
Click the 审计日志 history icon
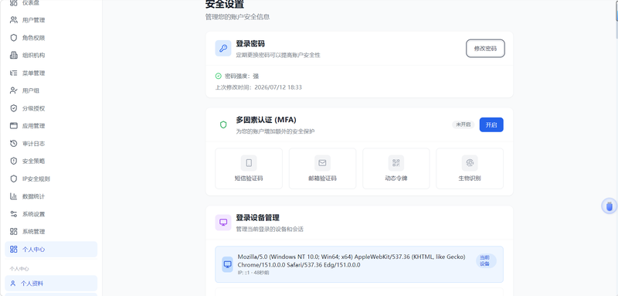(x=14, y=143)
